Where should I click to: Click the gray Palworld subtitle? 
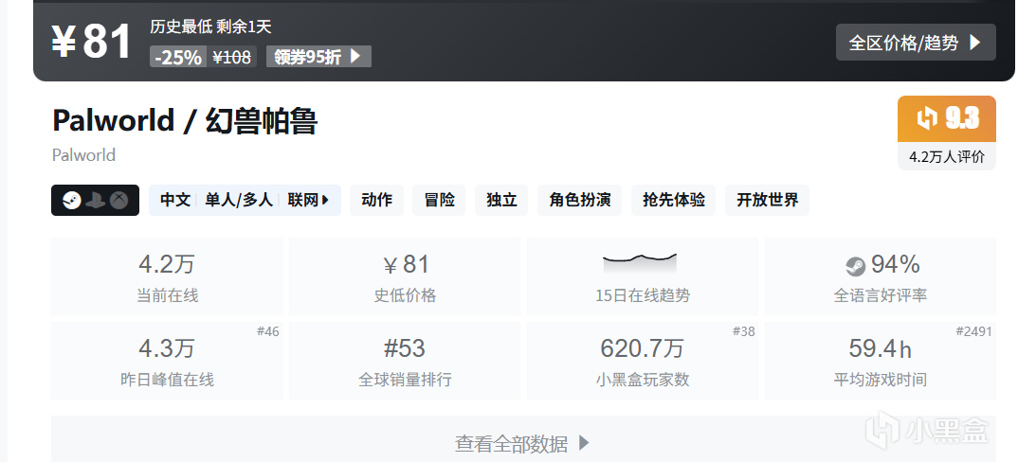pyautogui.click(x=83, y=155)
